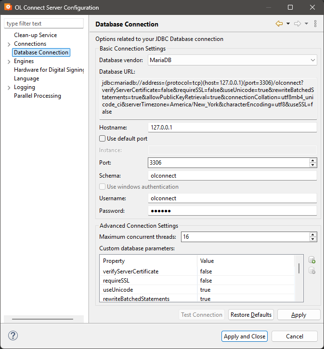Viewport: 324px width, 349px height.
Task: Open the back history dropdown arrow
Action: 288,24
